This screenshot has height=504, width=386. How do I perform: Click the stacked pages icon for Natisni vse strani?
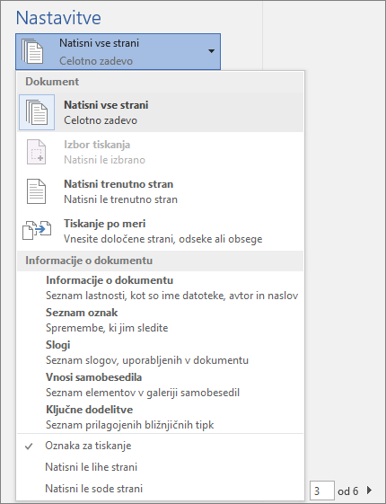[37, 112]
